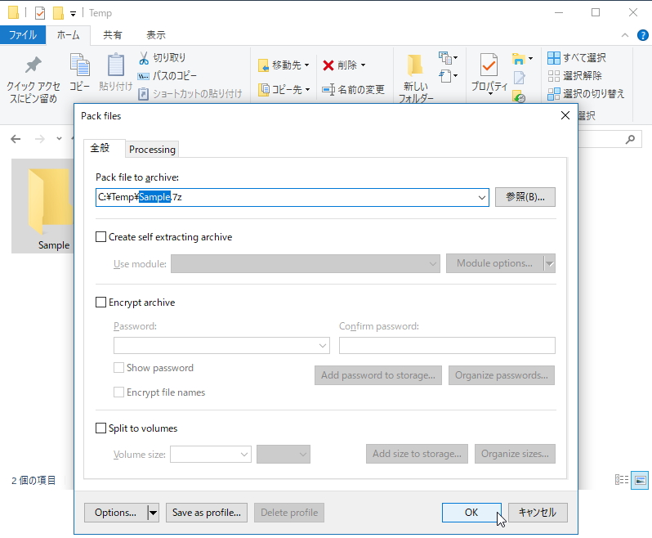Click the Edit document icon next to Properties
Screen dimensions: 652x538
[x=520, y=78]
